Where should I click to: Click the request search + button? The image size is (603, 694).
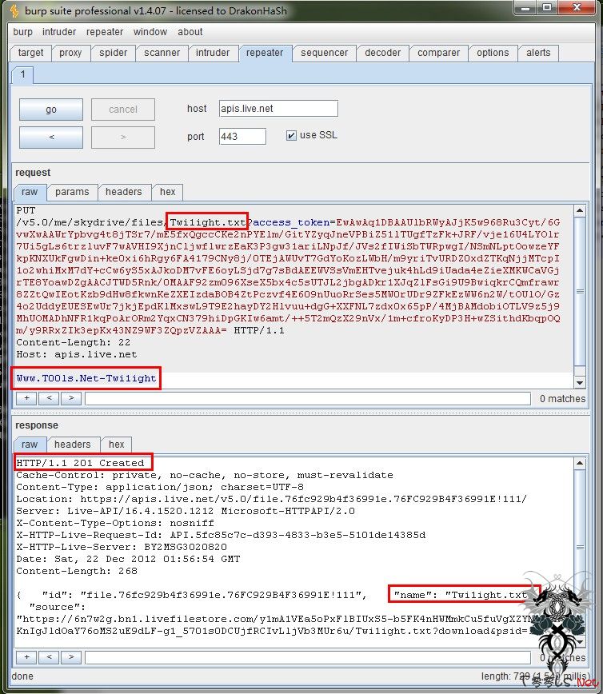[x=26, y=398]
